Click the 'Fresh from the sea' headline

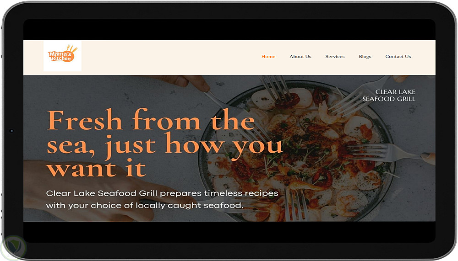(x=164, y=143)
